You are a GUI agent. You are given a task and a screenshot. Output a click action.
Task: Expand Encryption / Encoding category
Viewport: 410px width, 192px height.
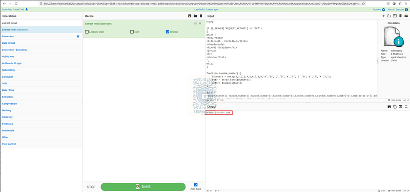[x=41, y=50]
